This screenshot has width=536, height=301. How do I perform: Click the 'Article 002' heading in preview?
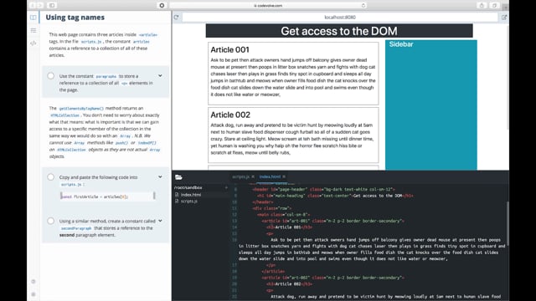pos(230,115)
